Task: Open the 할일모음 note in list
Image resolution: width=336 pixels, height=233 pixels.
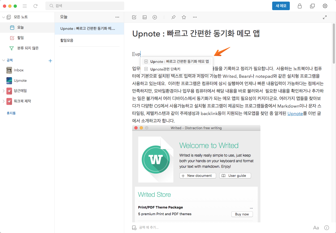Action: tap(89, 40)
